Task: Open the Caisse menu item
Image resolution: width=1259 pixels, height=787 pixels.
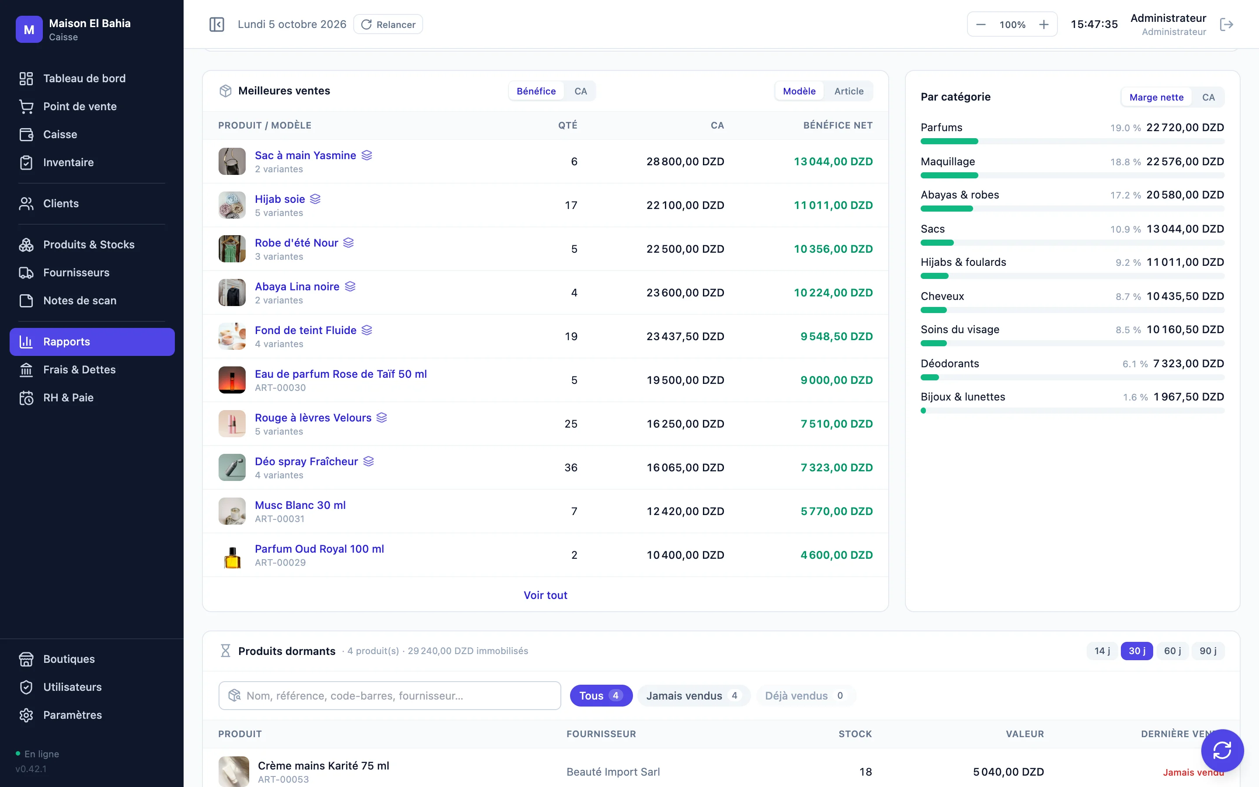Action: tap(92, 134)
